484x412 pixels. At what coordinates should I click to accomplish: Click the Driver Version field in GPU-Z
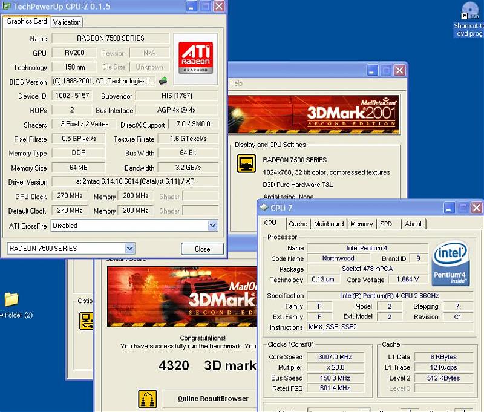click(135, 181)
